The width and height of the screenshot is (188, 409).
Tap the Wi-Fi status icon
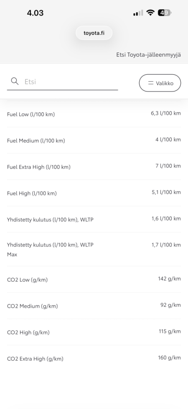pos(150,13)
